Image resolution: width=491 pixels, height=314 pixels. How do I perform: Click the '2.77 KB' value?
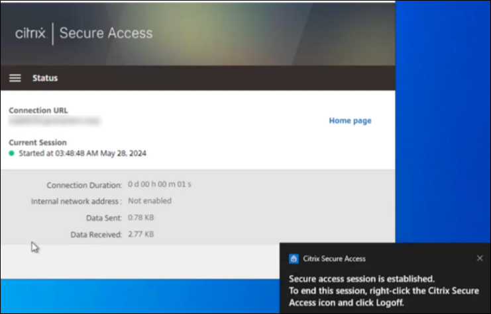point(141,234)
